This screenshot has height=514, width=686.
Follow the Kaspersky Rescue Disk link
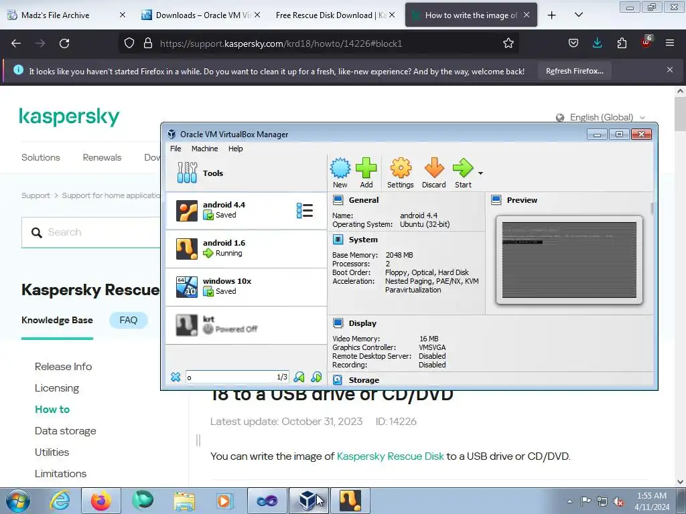point(391,456)
